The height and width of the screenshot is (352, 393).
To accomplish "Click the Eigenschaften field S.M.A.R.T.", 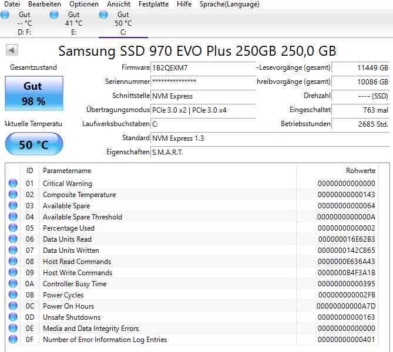I will point(270,152).
